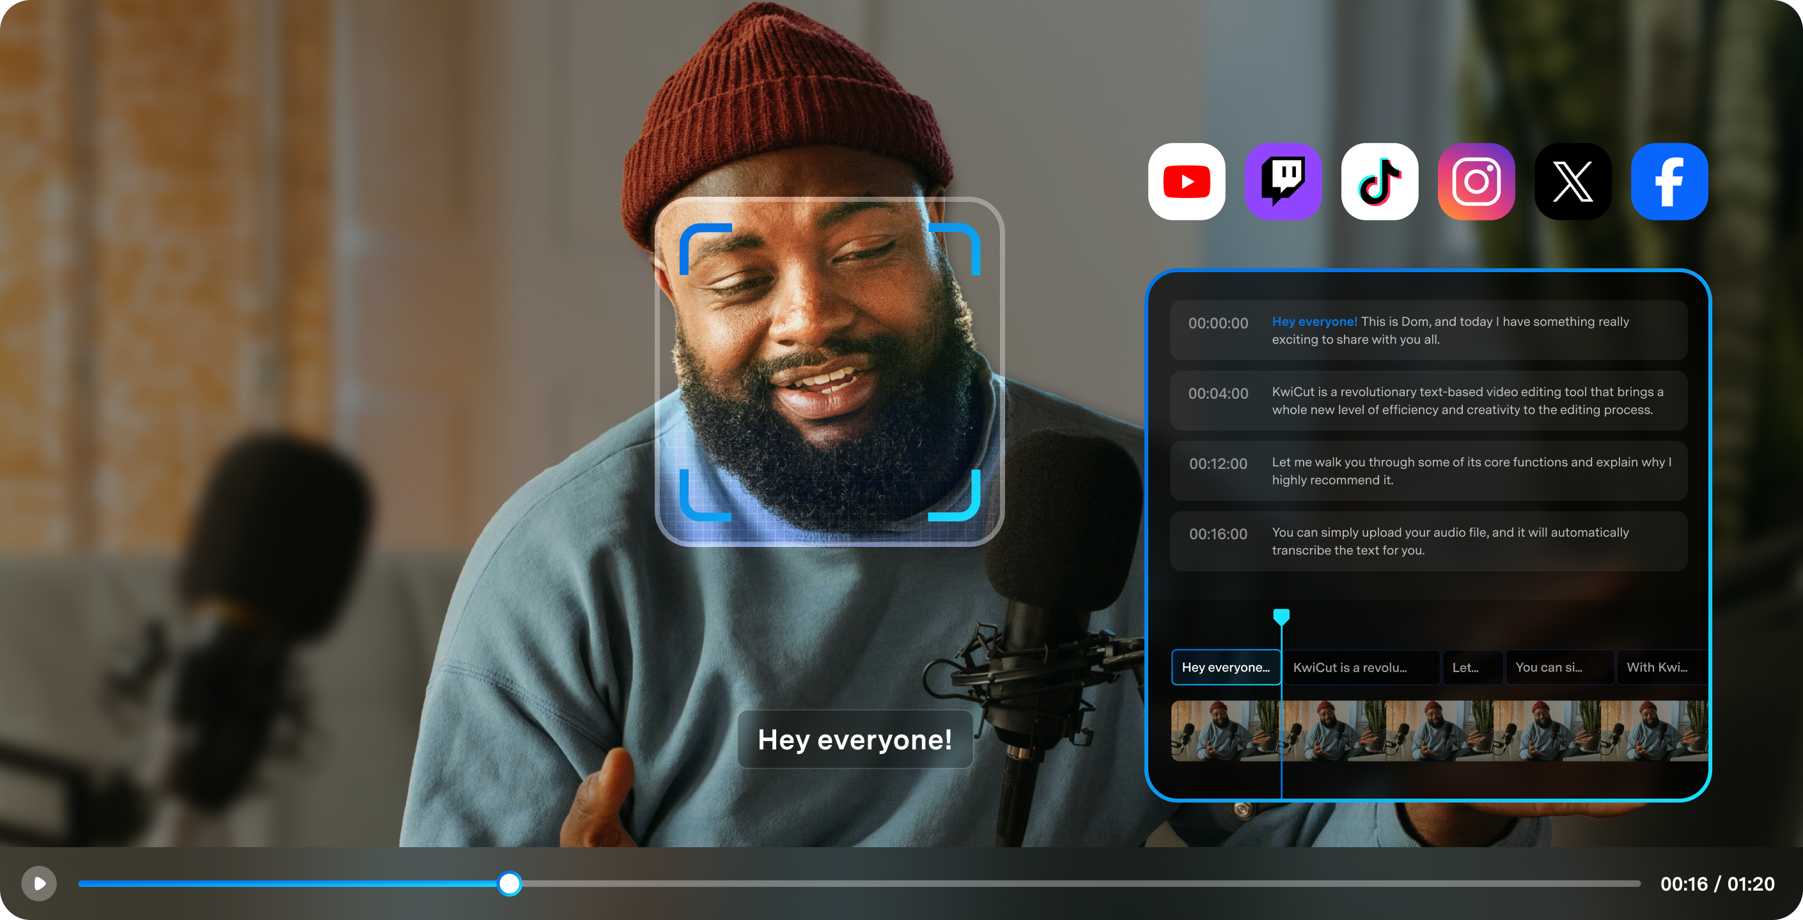Select the 'You can si...' timeline clip
This screenshot has width=1803, height=920.
click(x=1560, y=668)
